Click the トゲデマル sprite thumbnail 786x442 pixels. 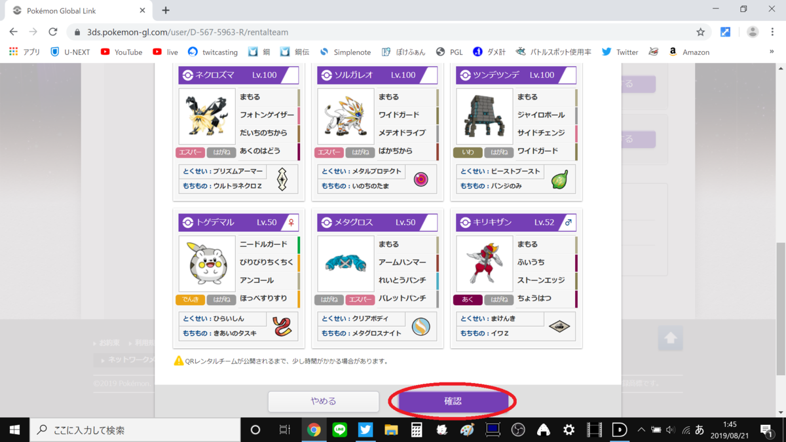207,264
